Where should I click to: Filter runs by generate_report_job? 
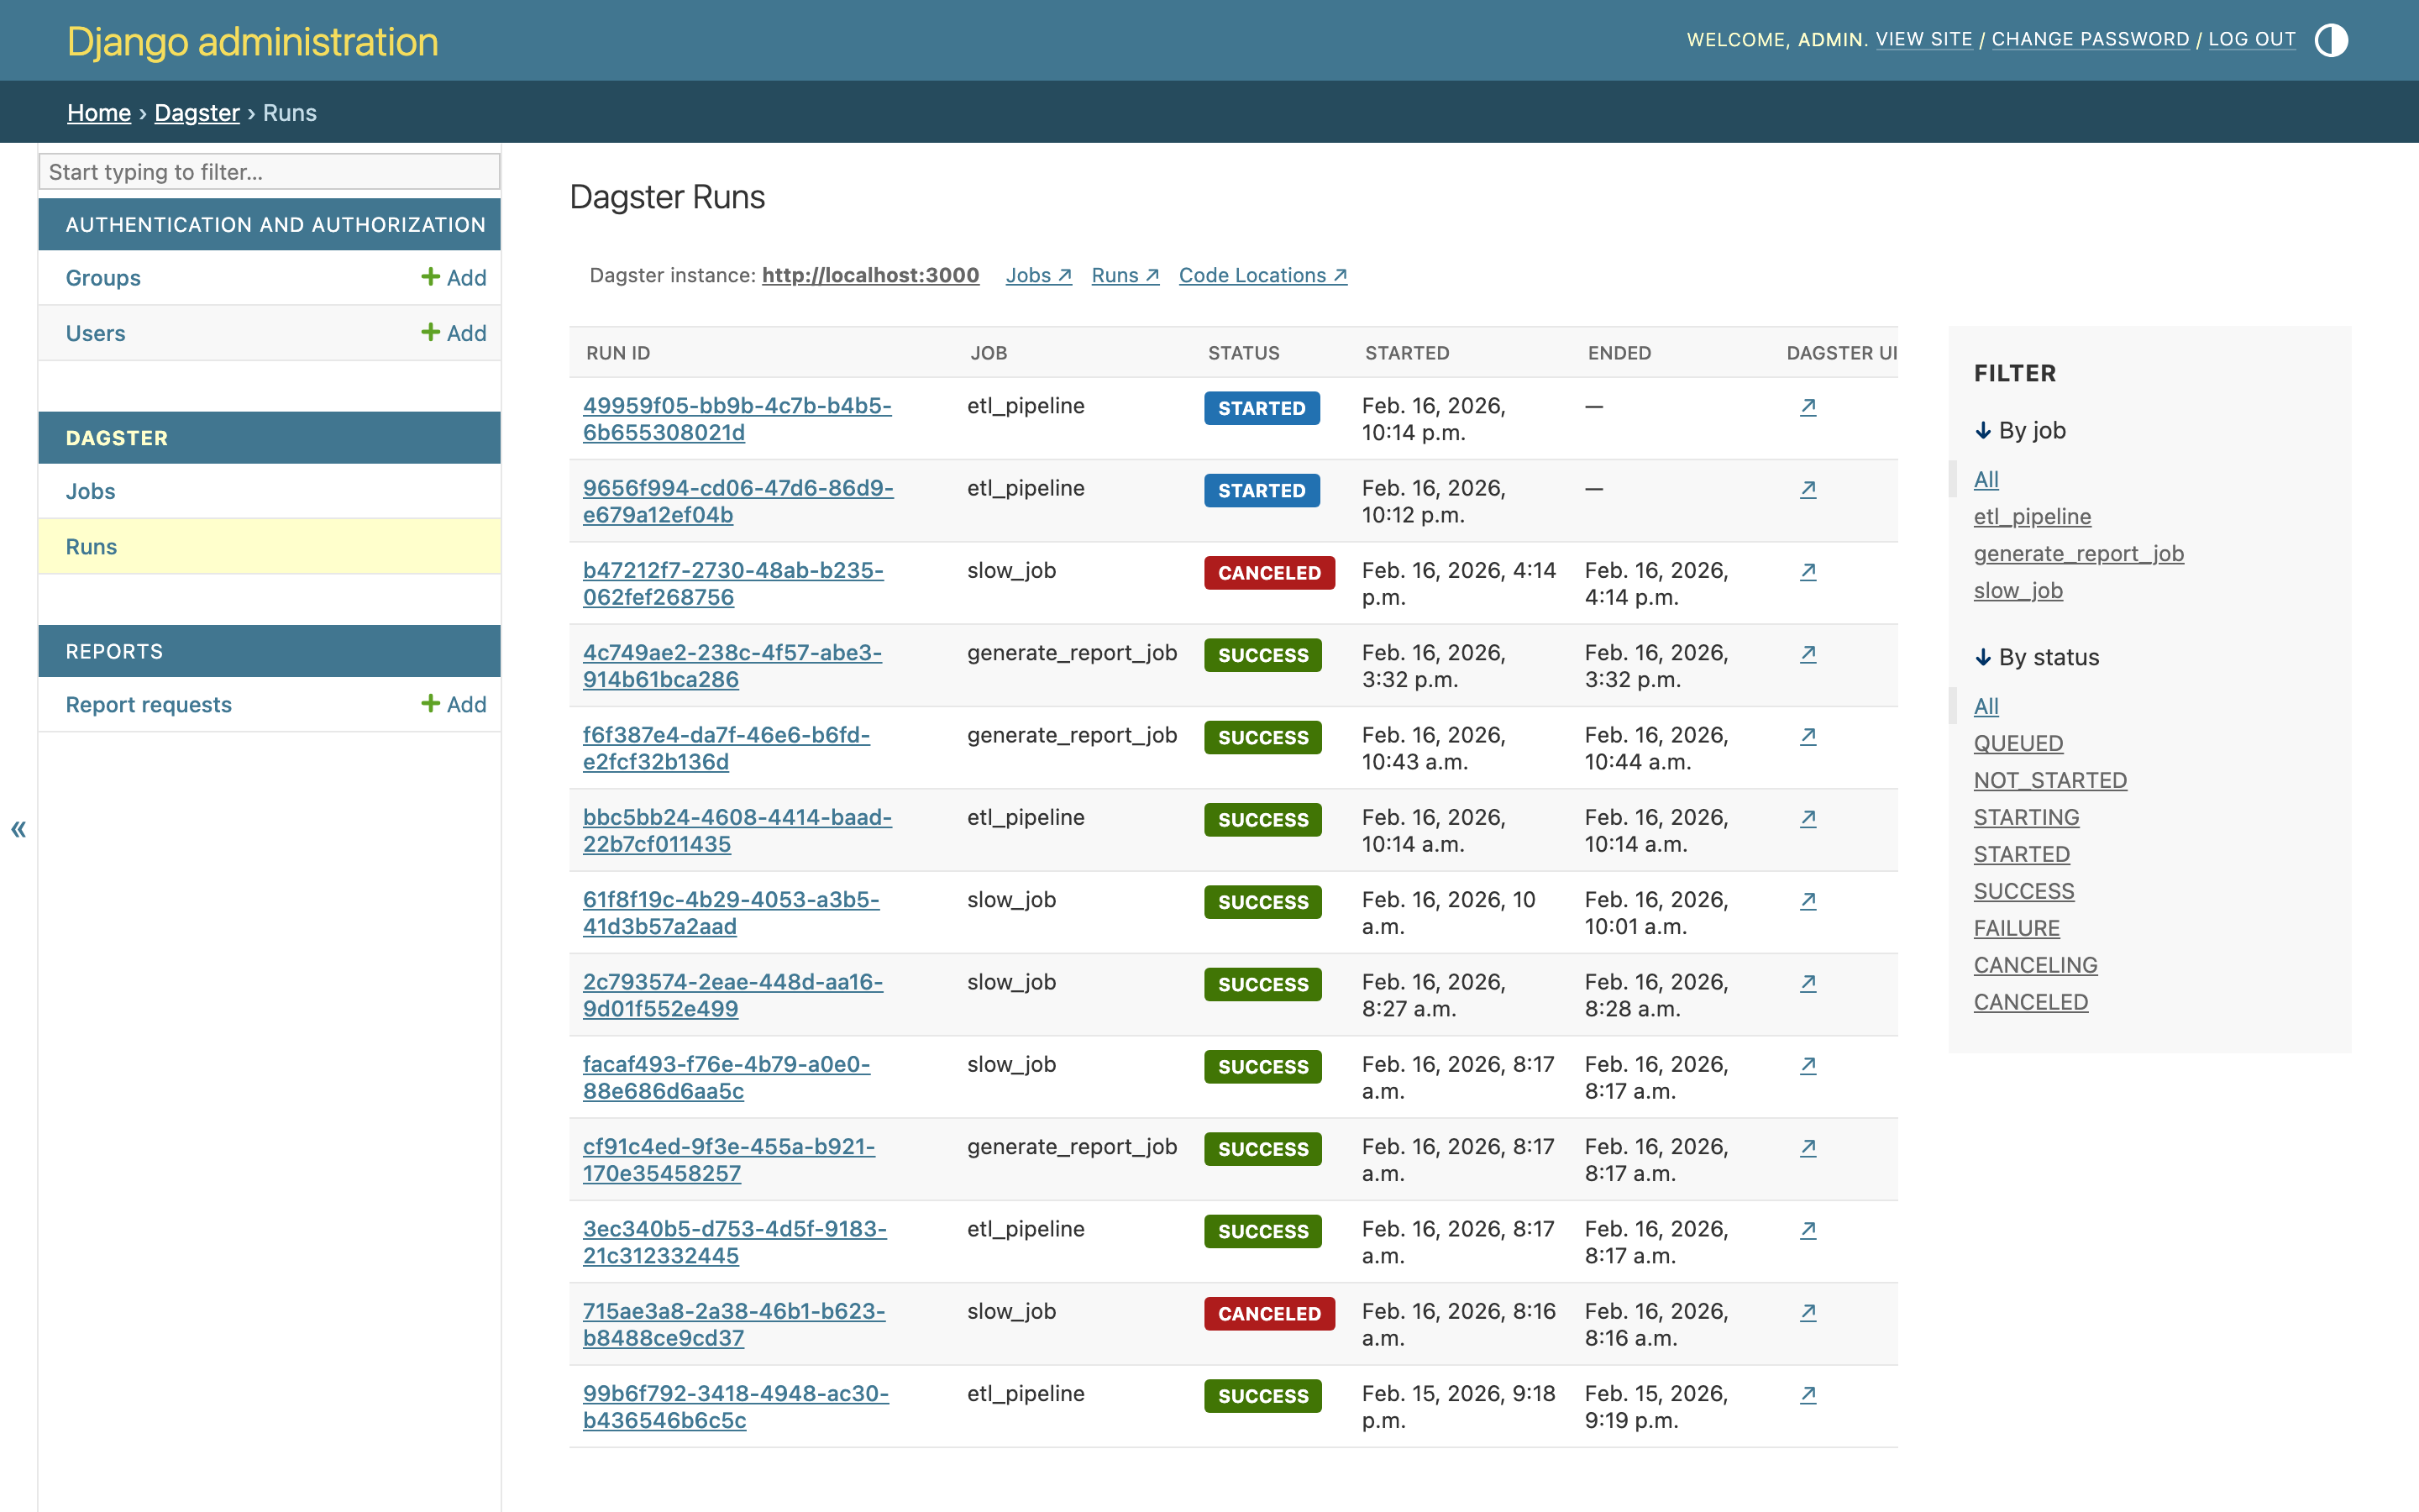[2078, 553]
